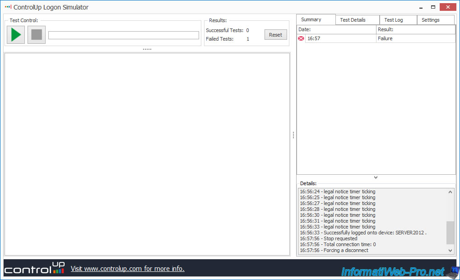Click the Forcing a disconnect log line
The image size is (460, 280).
tap(334, 250)
